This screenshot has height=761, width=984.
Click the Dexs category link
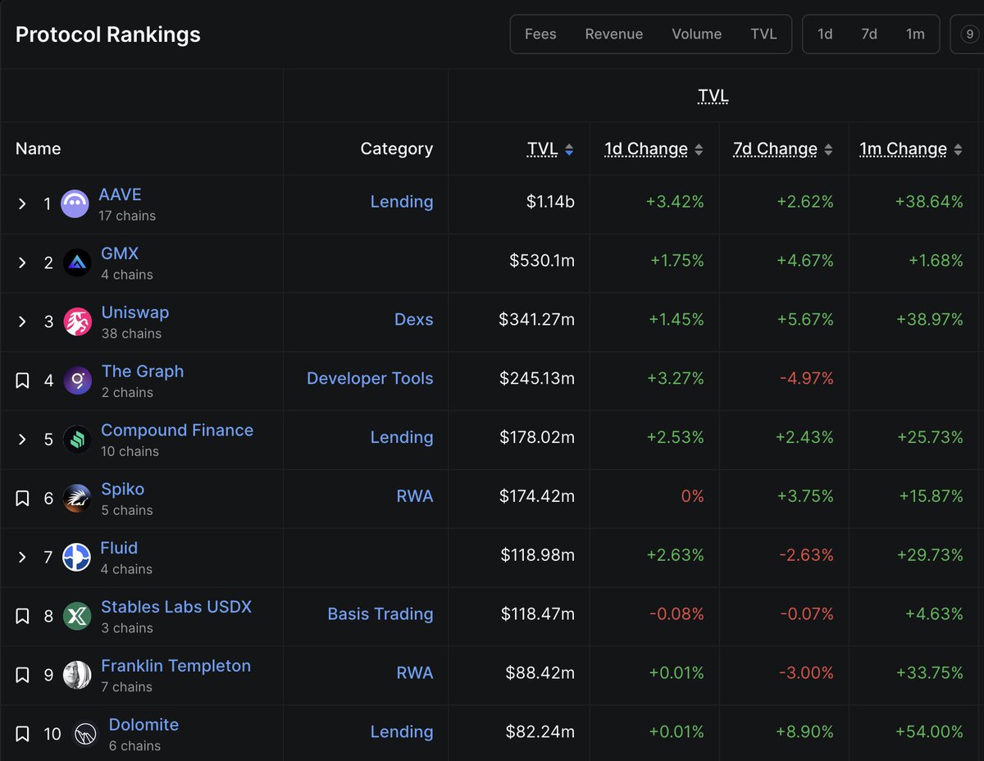pos(413,320)
